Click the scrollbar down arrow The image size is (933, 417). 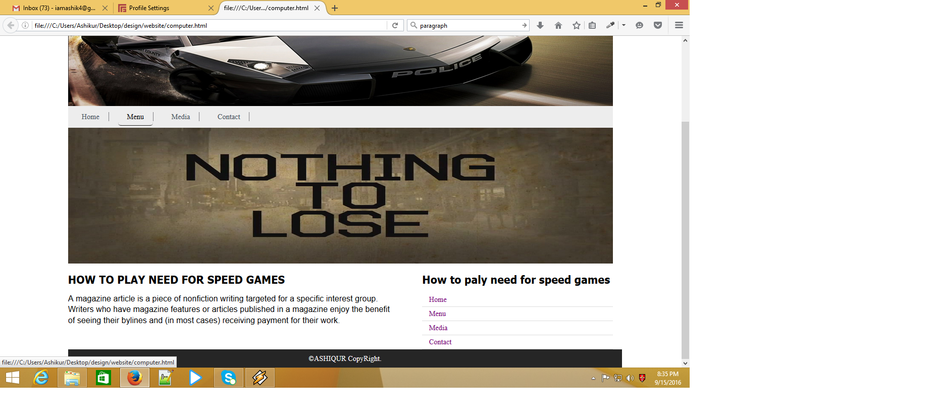685,363
